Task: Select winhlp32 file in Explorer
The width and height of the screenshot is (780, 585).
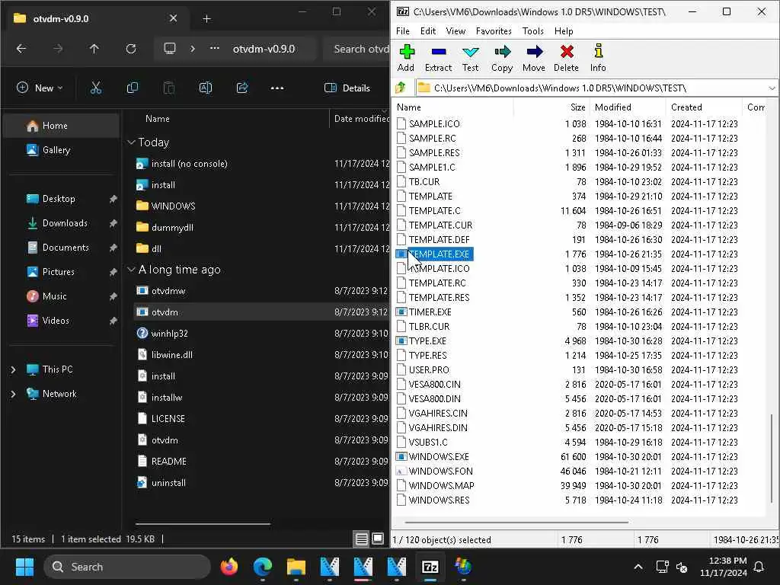Action: pos(169,334)
